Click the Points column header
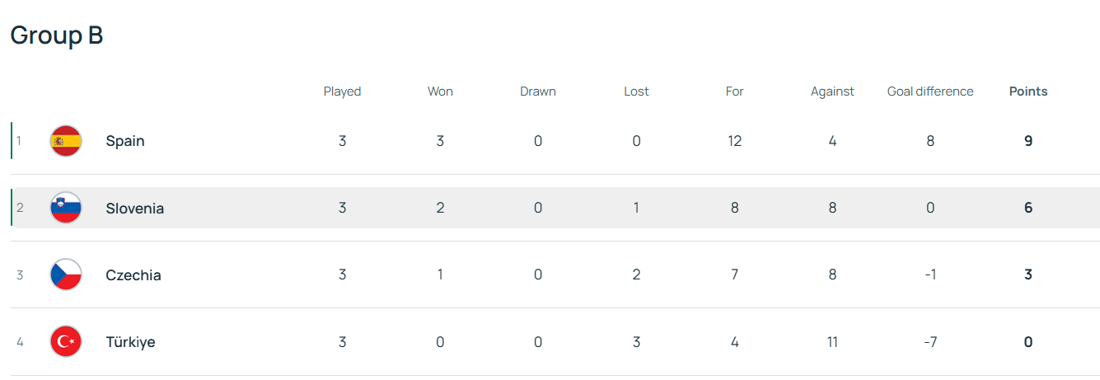 point(1028,91)
